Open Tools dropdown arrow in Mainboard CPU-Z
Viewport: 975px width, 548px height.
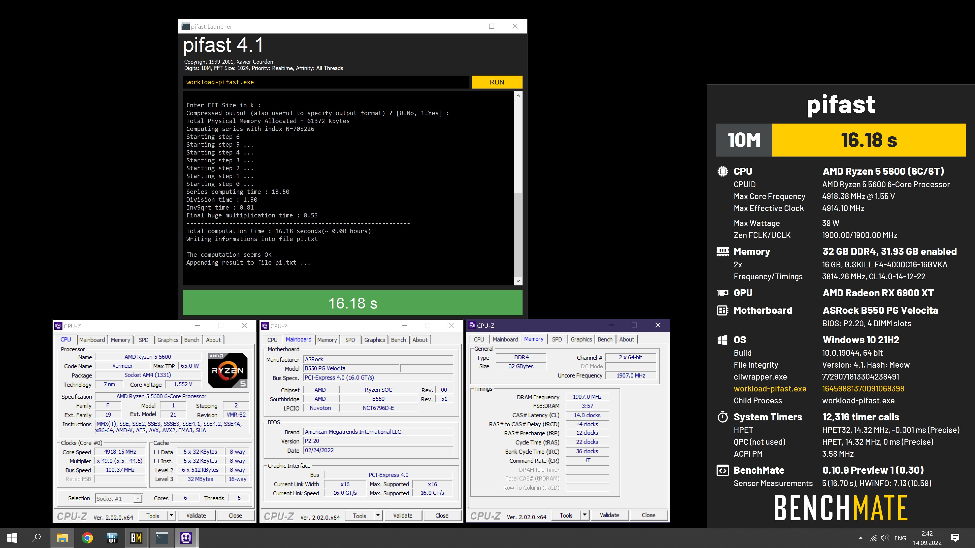pos(378,515)
